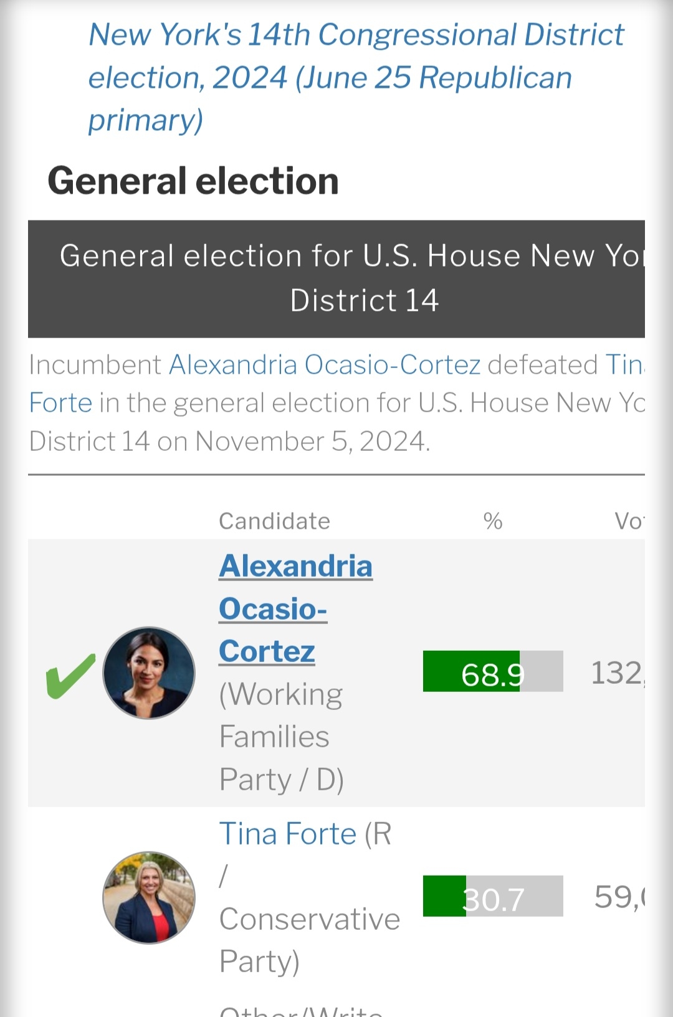
Task: Click the 132 vote count for Ocasio-Cortez
Action: tap(617, 673)
